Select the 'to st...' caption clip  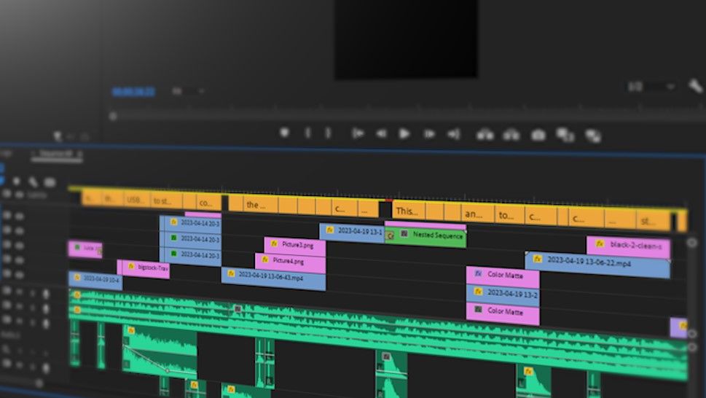(x=166, y=200)
